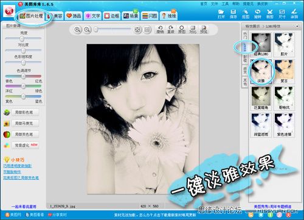
Task: Select the 热门 popular effects side tab
Action: [245, 36]
